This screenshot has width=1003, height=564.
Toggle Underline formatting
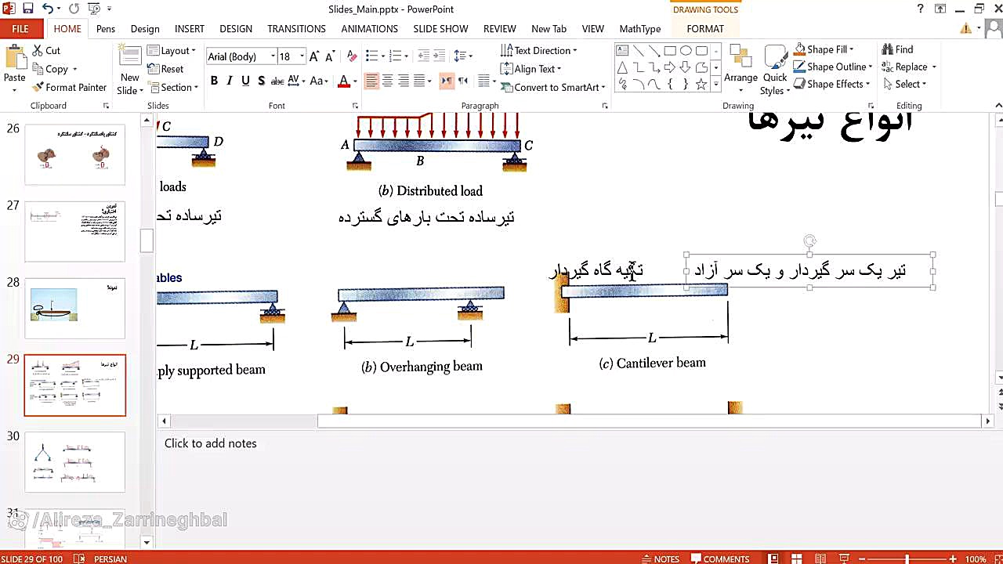coord(245,81)
